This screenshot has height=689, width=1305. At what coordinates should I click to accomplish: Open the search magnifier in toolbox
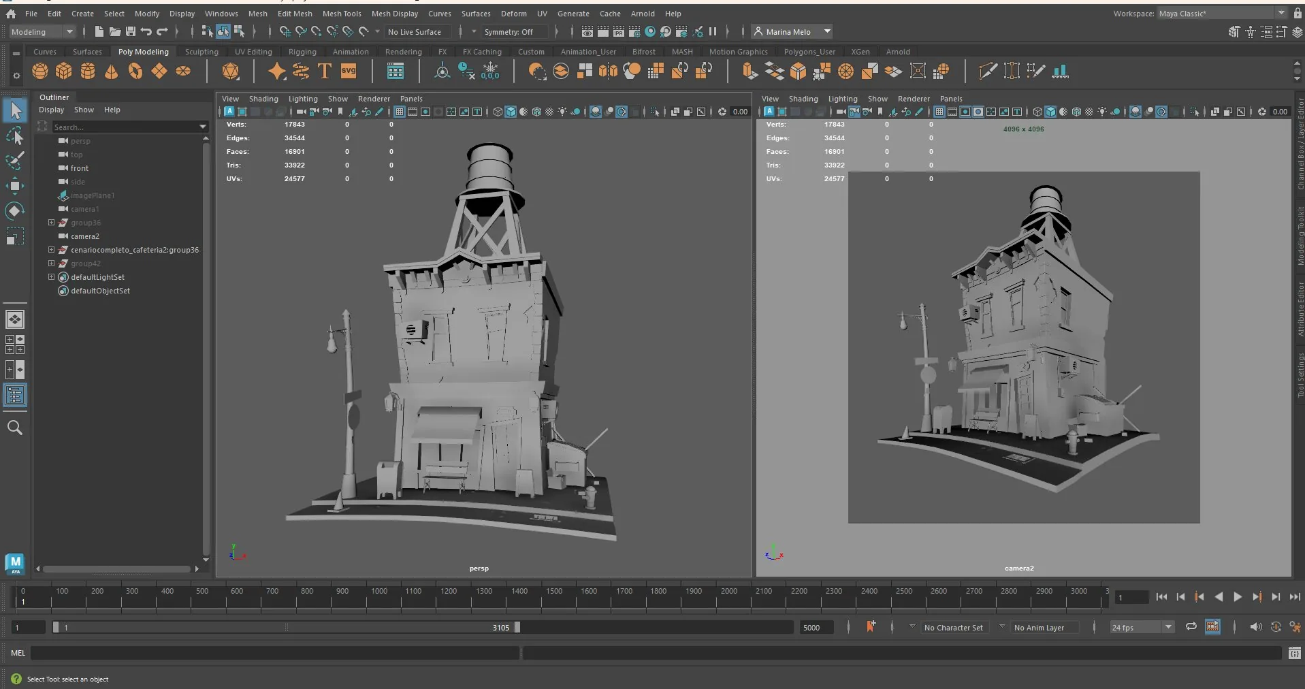(x=15, y=428)
